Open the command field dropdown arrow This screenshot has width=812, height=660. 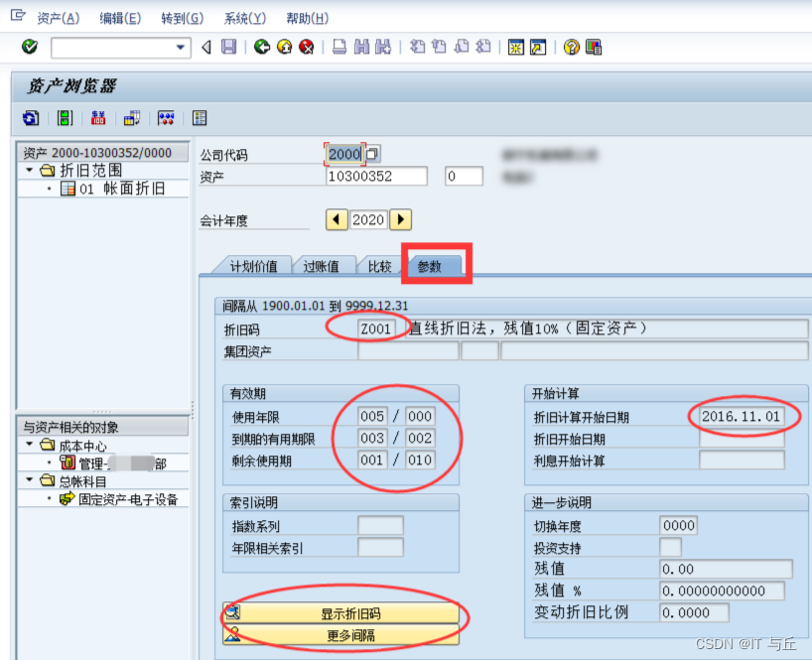point(180,48)
